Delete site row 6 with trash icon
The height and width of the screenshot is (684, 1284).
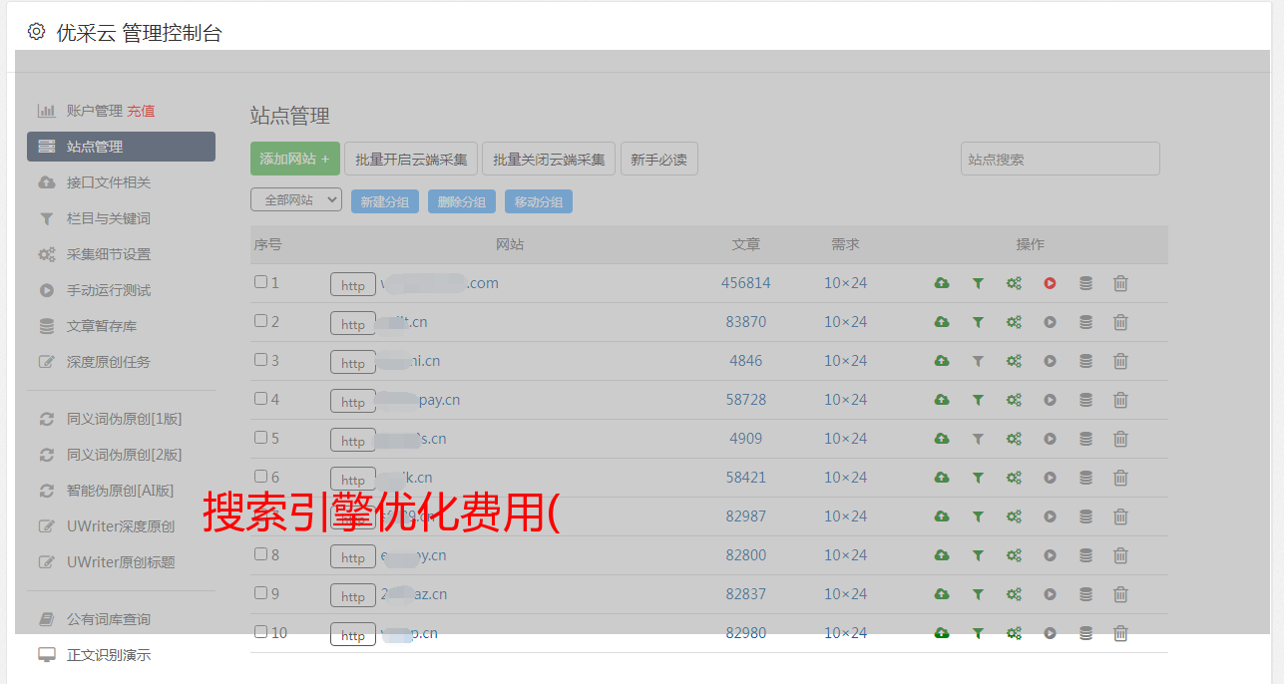(x=1120, y=478)
